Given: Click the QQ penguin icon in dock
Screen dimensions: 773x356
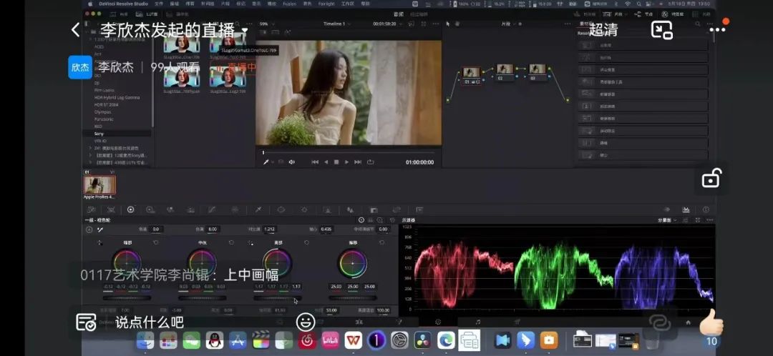Looking at the screenshot, I should click(x=214, y=341).
